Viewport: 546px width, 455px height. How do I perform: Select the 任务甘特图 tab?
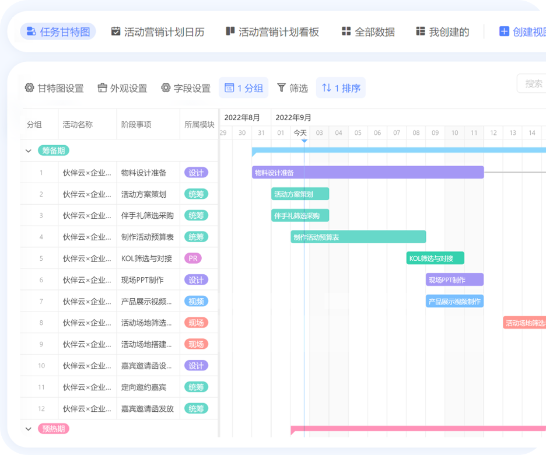click(58, 32)
